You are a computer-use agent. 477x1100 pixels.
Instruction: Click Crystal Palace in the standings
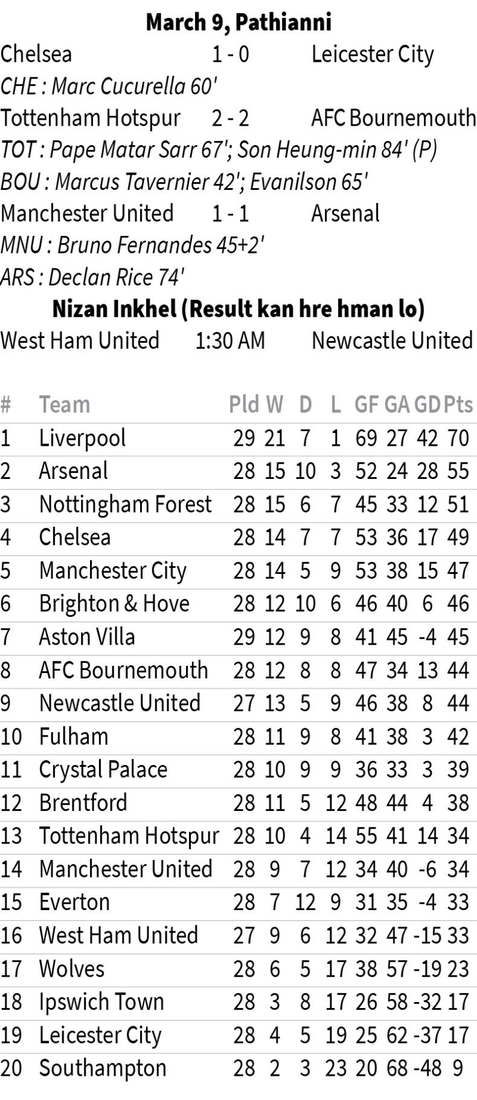point(103,770)
